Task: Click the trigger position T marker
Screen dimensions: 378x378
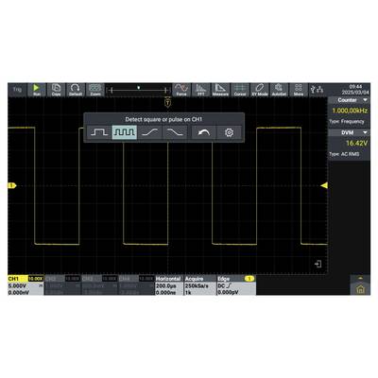Action: (168, 102)
